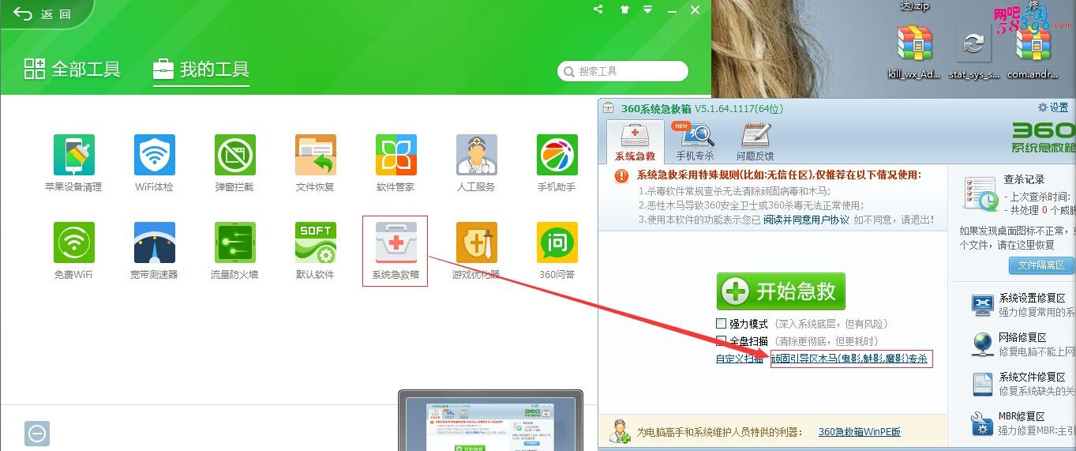Open the skin (shirt) icon in the title bar
This screenshot has height=451, width=1076.
[624, 9]
